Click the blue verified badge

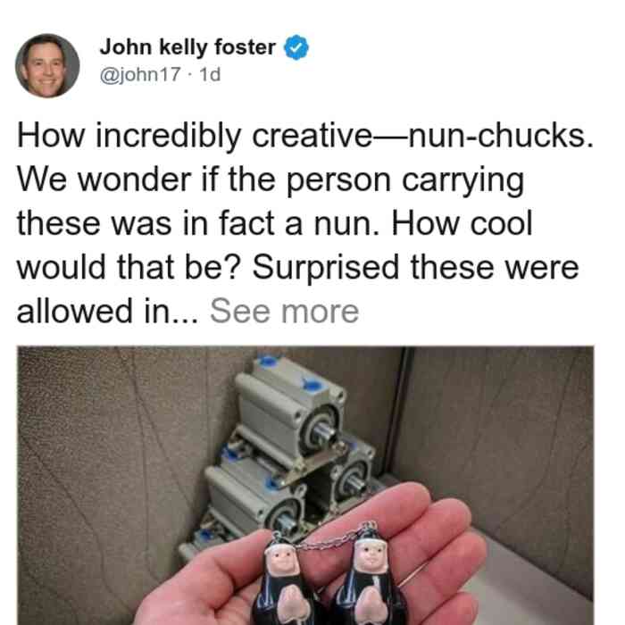pyautogui.click(x=296, y=47)
